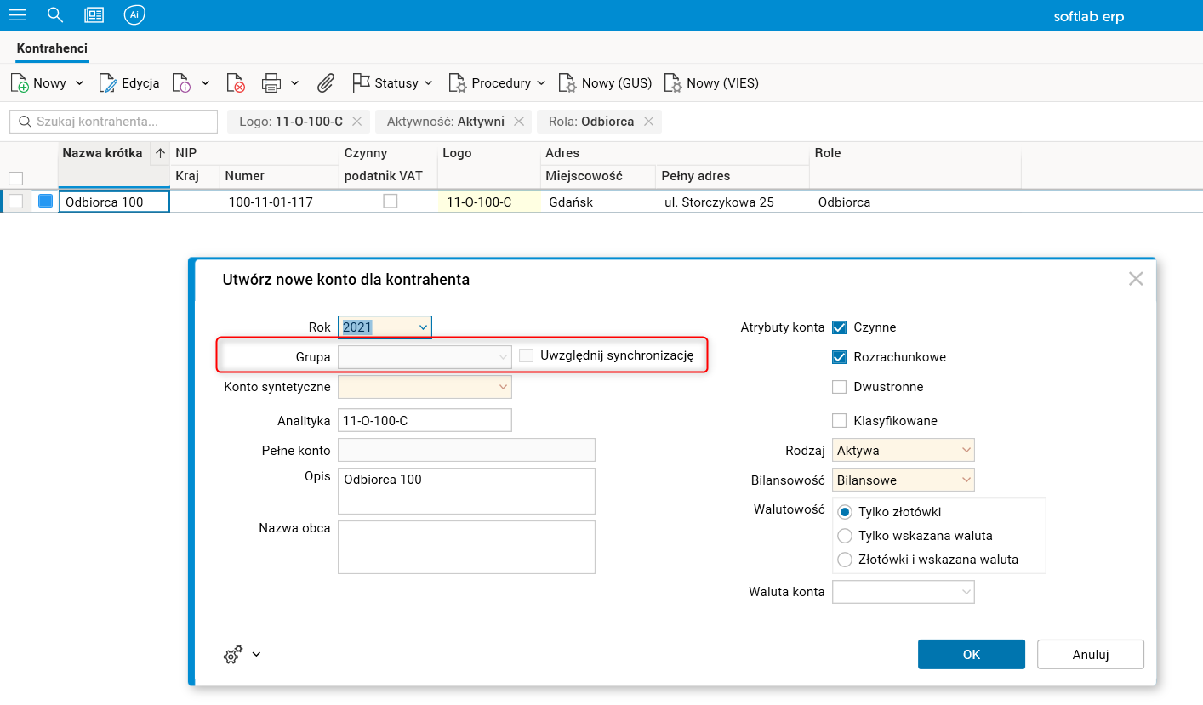Open the AI assistant icon
This screenshot has width=1203, height=705.
click(x=134, y=15)
